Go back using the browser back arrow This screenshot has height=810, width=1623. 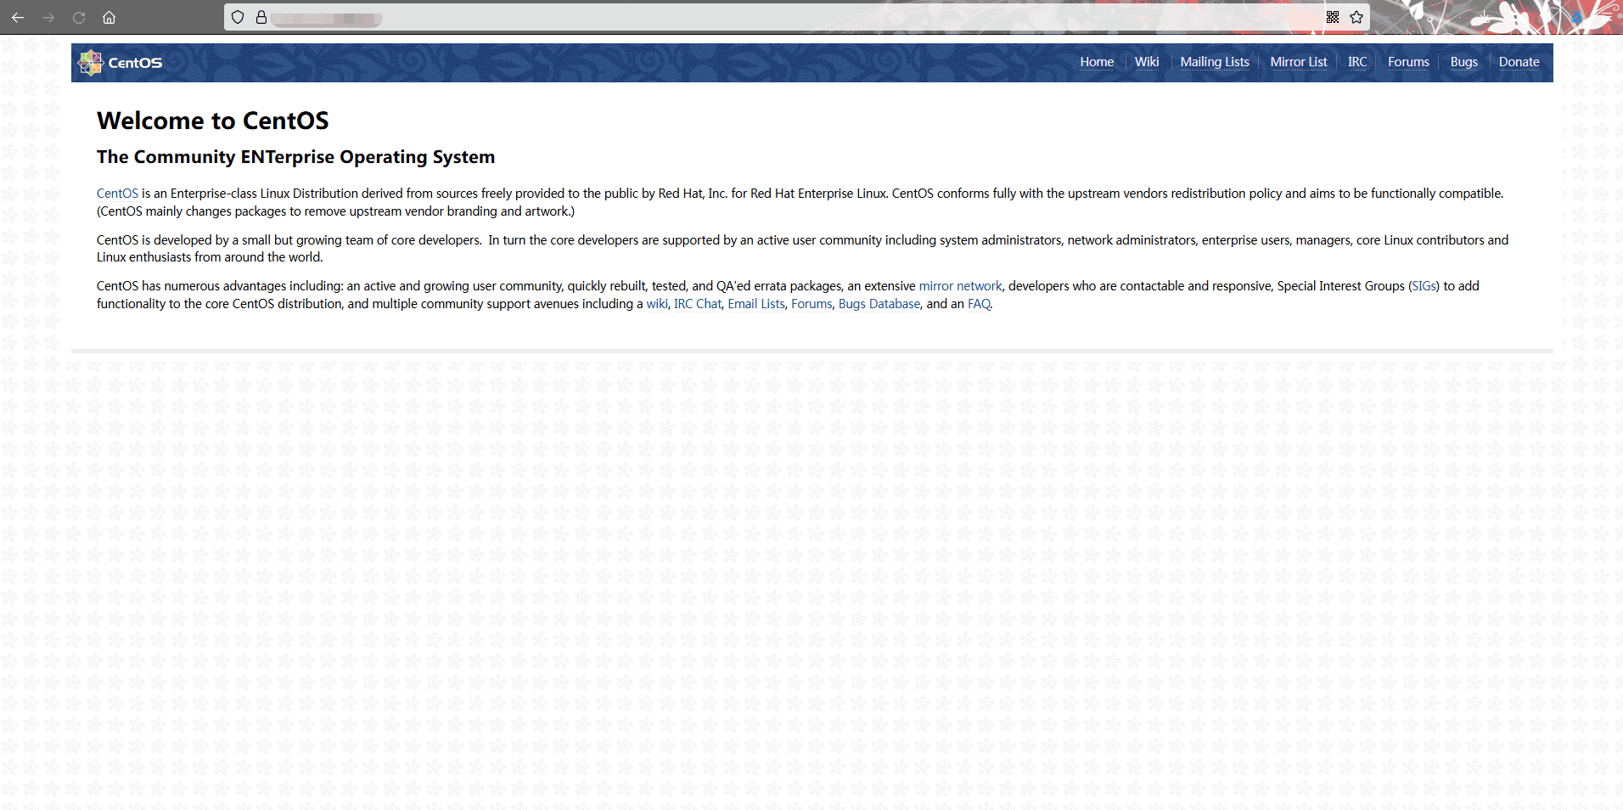[18, 17]
